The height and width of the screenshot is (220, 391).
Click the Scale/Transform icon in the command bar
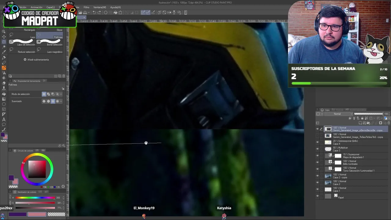coord(120,13)
